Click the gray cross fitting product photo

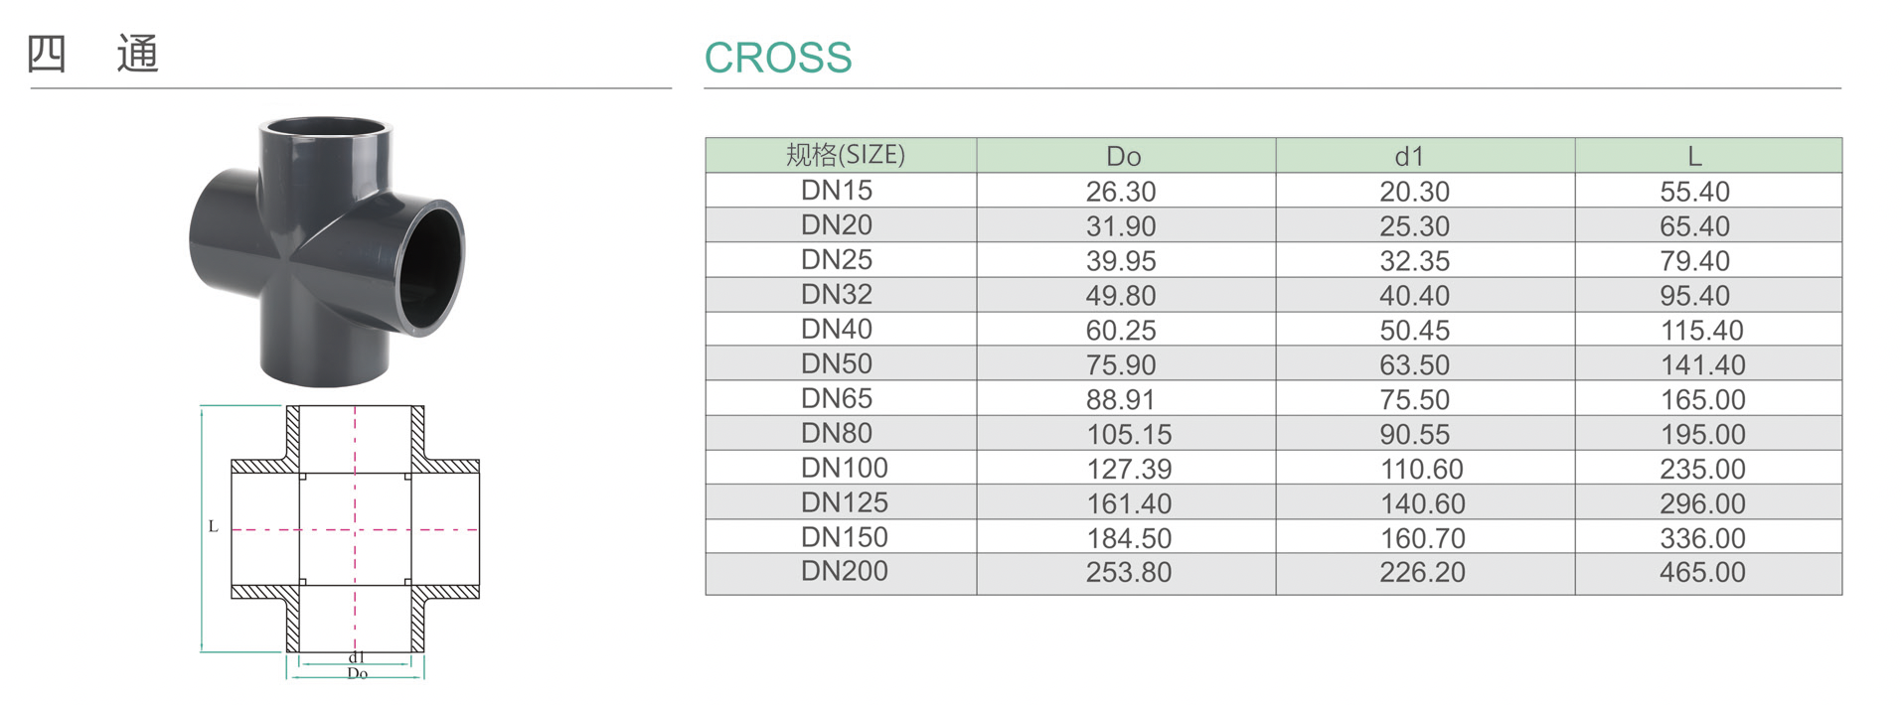pyautogui.click(x=326, y=248)
